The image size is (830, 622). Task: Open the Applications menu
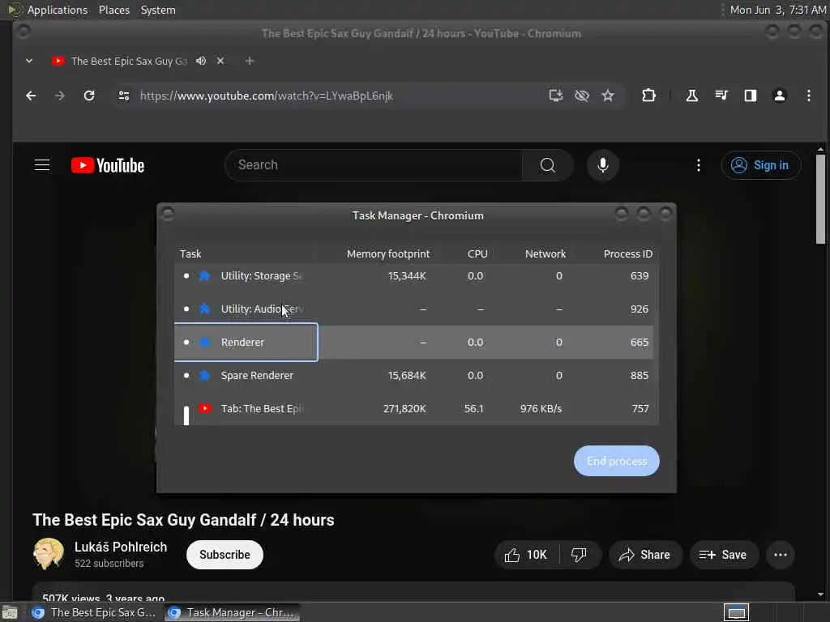(x=58, y=10)
